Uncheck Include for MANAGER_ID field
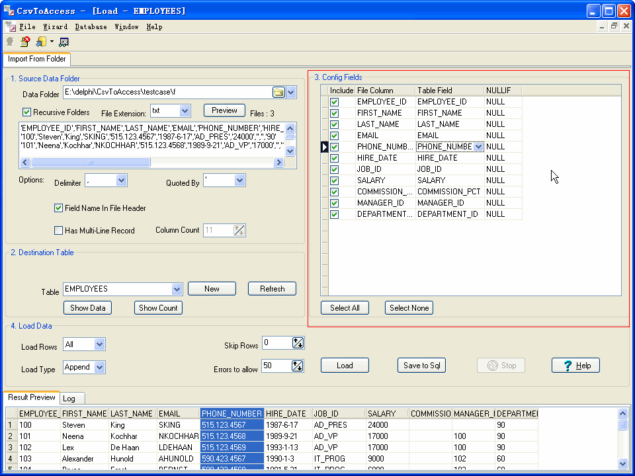Screen dimensions: 635x476 click(334, 203)
